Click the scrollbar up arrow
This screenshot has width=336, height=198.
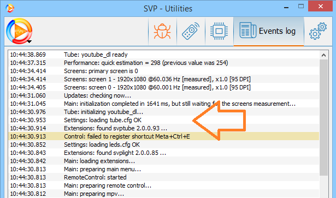tap(323, 56)
